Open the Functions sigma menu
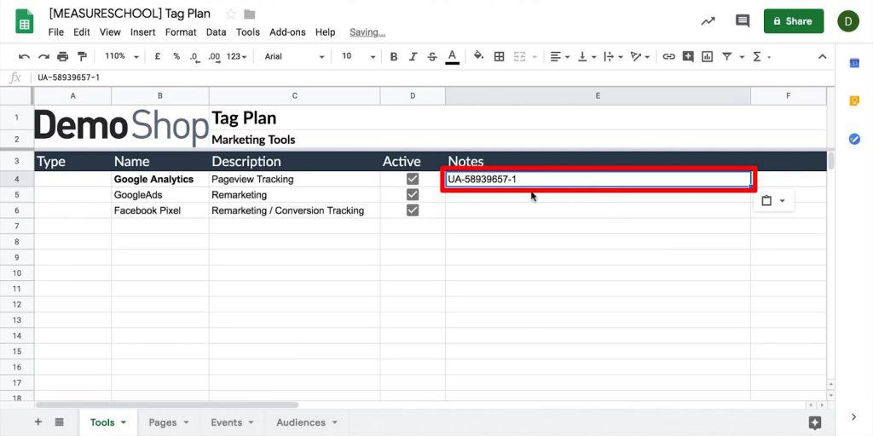The width and height of the screenshot is (873, 436). point(757,56)
